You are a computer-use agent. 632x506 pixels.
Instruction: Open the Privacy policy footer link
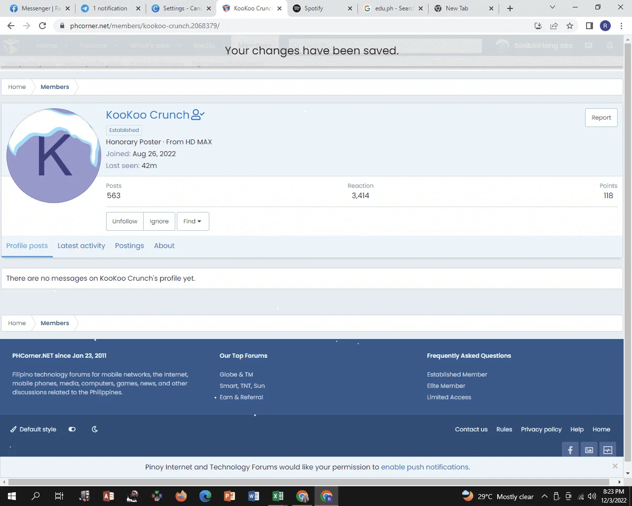coord(541,429)
